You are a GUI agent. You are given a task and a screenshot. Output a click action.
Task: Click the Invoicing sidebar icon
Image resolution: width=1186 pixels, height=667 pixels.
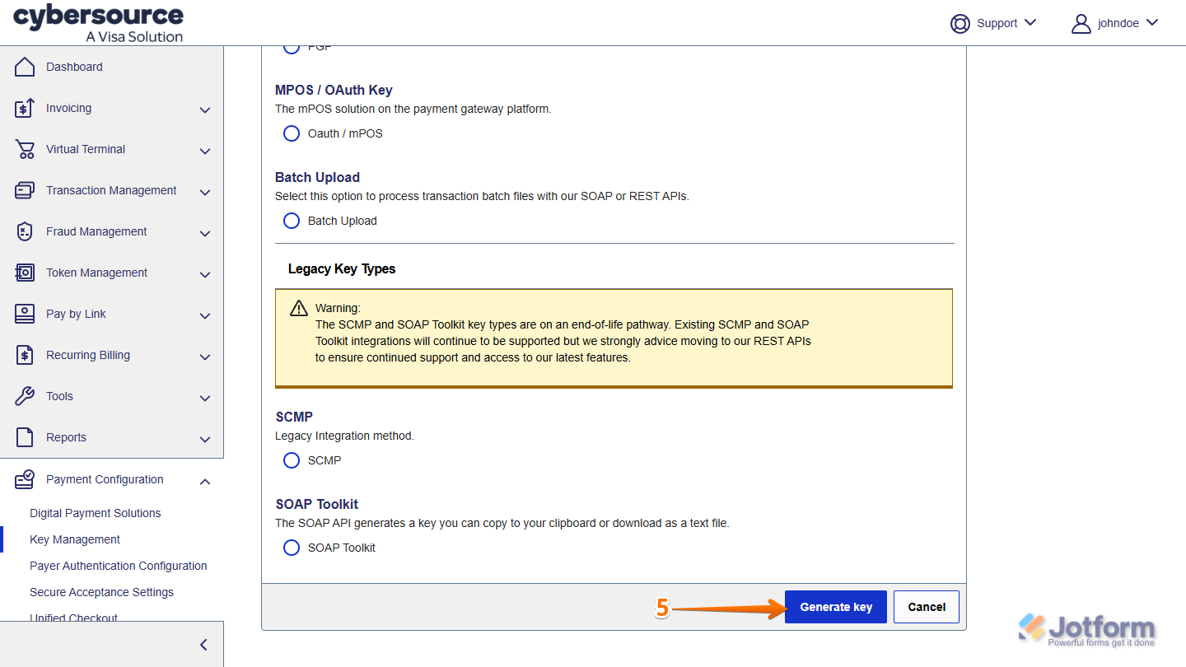point(25,108)
